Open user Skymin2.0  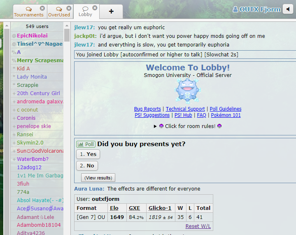click(x=37, y=143)
